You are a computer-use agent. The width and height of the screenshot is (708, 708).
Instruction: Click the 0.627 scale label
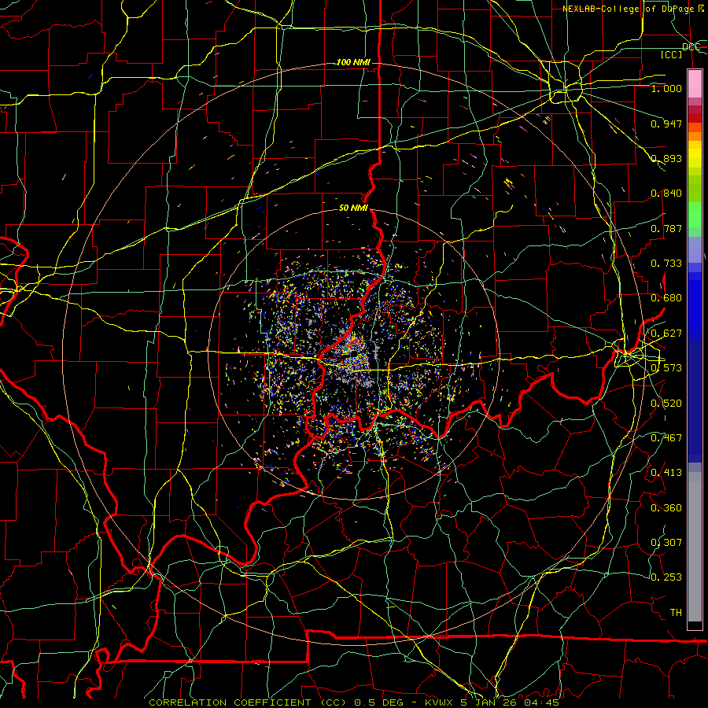point(666,334)
